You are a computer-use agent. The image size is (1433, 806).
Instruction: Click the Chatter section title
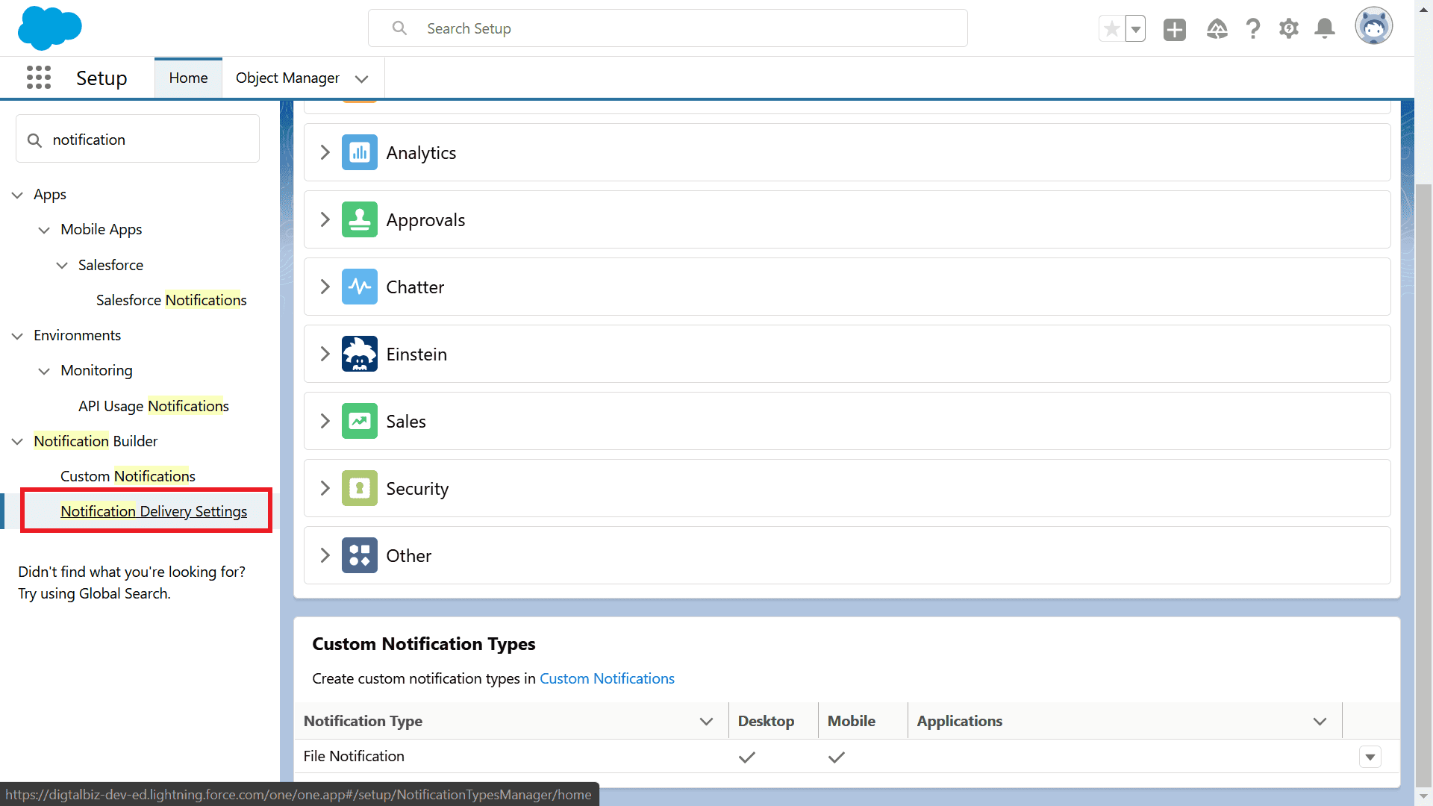click(415, 287)
